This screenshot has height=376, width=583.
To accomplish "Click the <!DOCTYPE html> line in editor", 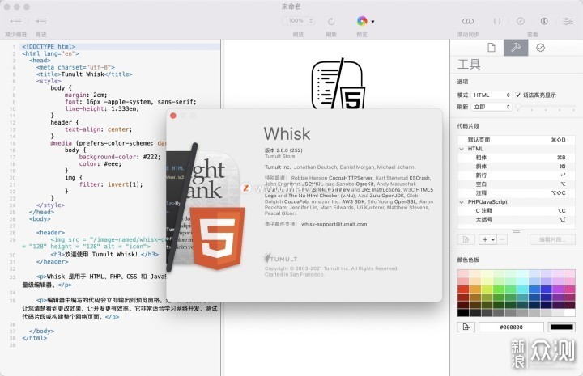I will [x=49, y=46].
